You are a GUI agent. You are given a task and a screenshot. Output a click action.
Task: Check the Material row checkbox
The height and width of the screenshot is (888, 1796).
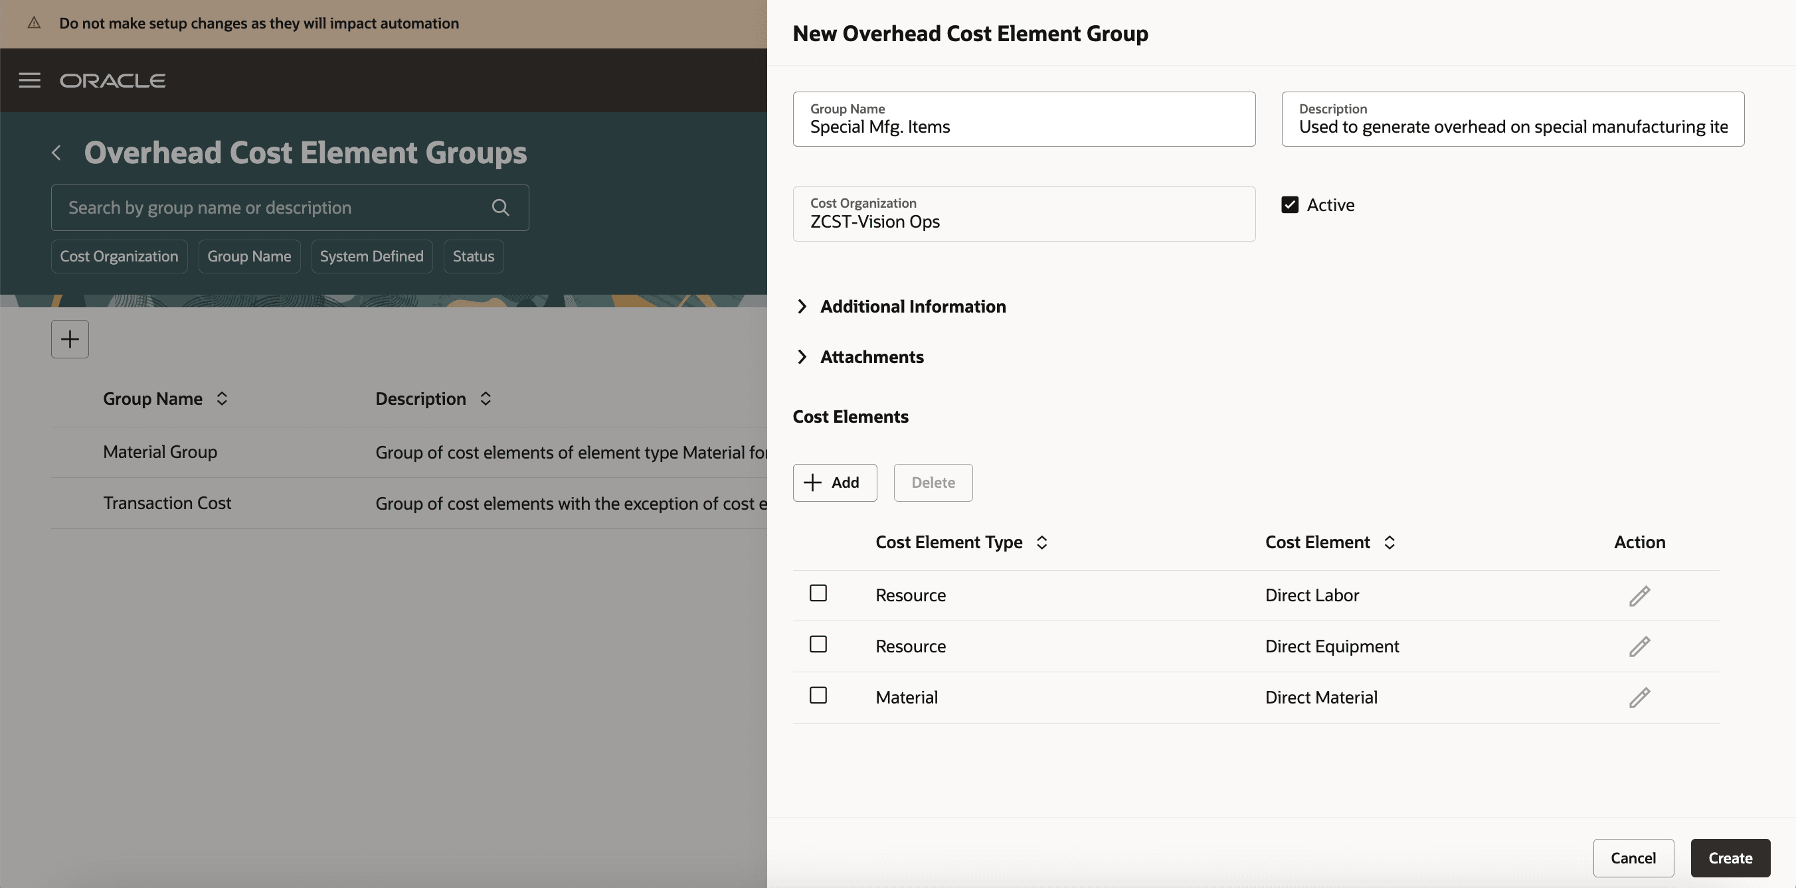(x=818, y=695)
